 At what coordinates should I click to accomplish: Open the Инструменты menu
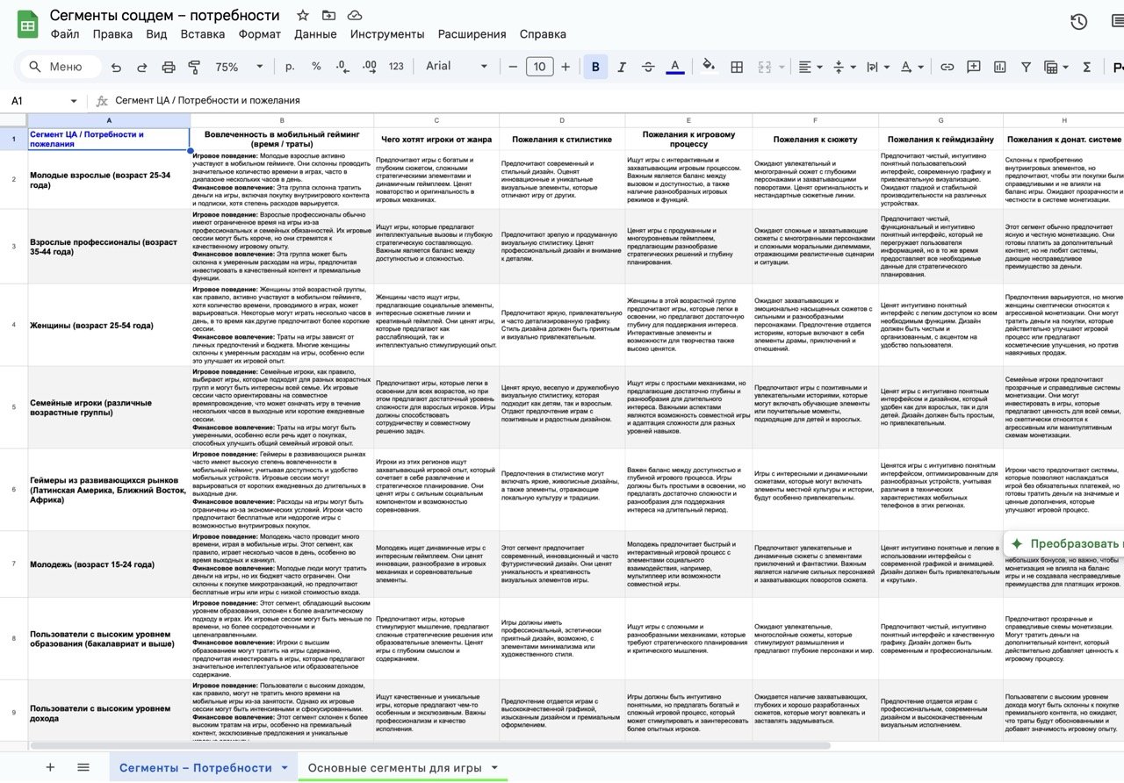(x=387, y=34)
